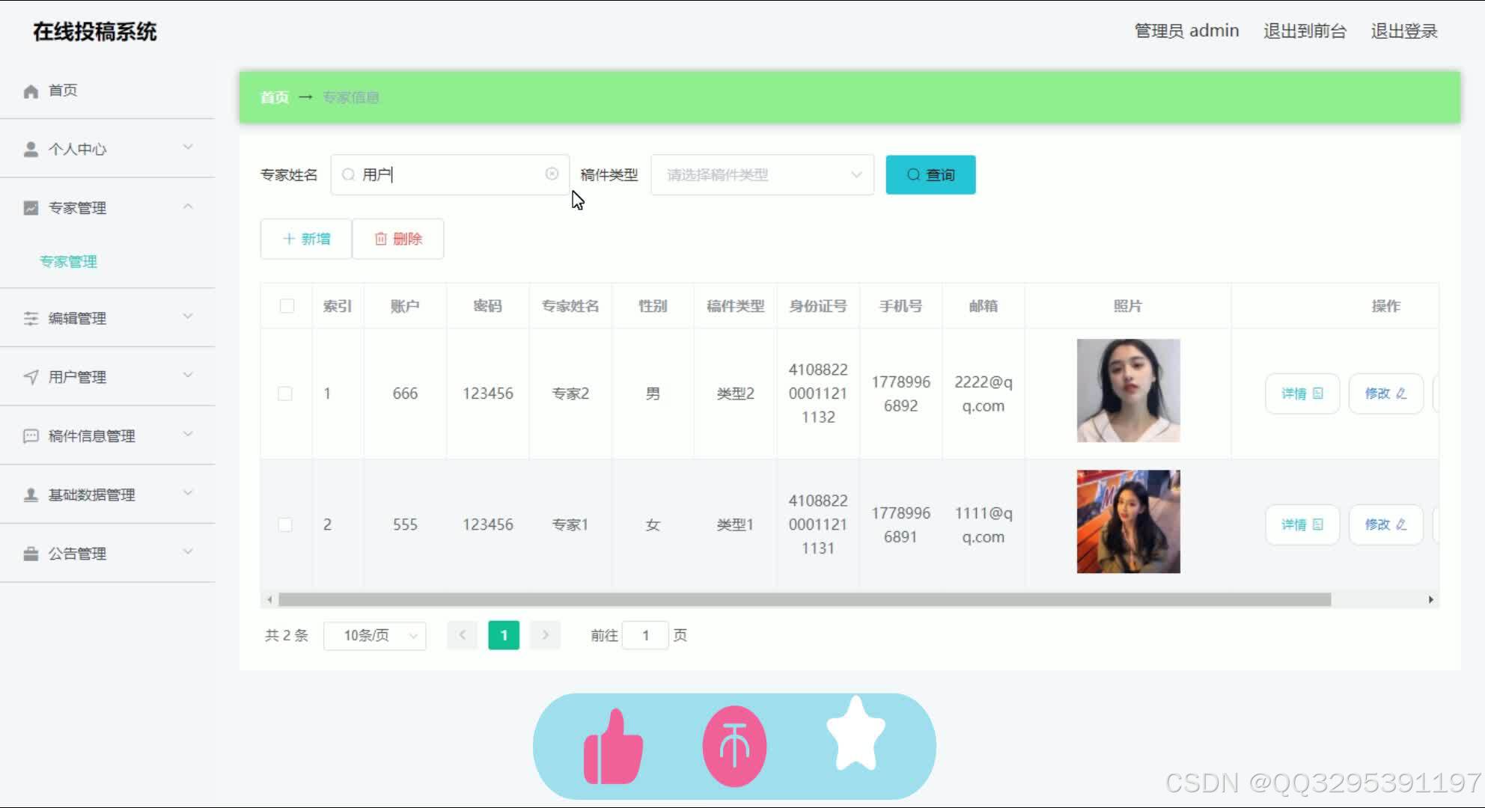Expand the 稿件信息管理 menu
The image size is (1485, 808).
click(188, 434)
